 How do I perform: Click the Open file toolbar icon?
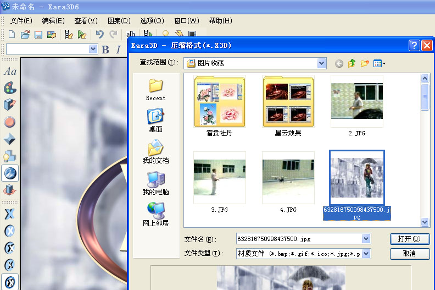(25, 35)
